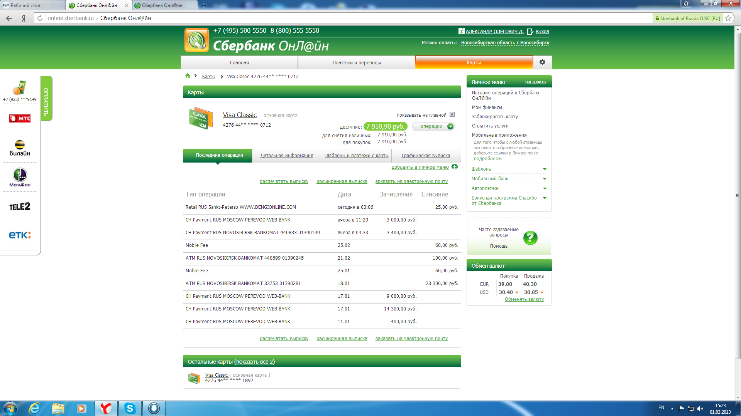This screenshot has width=741, height=416.
Task: Click the Yandex Я button in the browser toolbar
Action: pos(24,18)
